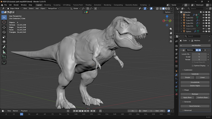Collapse the Shape panel section

point(186,90)
